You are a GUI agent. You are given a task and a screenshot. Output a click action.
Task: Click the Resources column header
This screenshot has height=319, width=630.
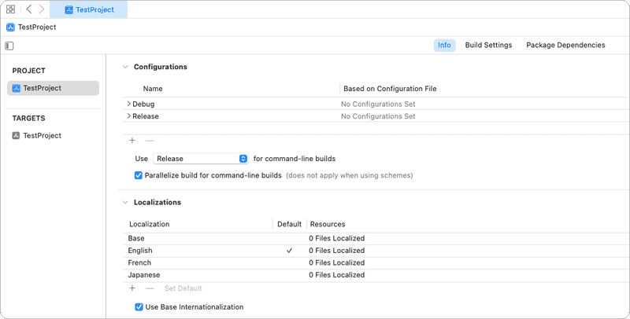click(328, 224)
